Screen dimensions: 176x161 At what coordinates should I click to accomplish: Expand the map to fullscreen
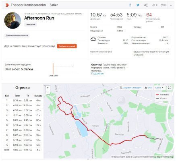(x=169, y=88)
